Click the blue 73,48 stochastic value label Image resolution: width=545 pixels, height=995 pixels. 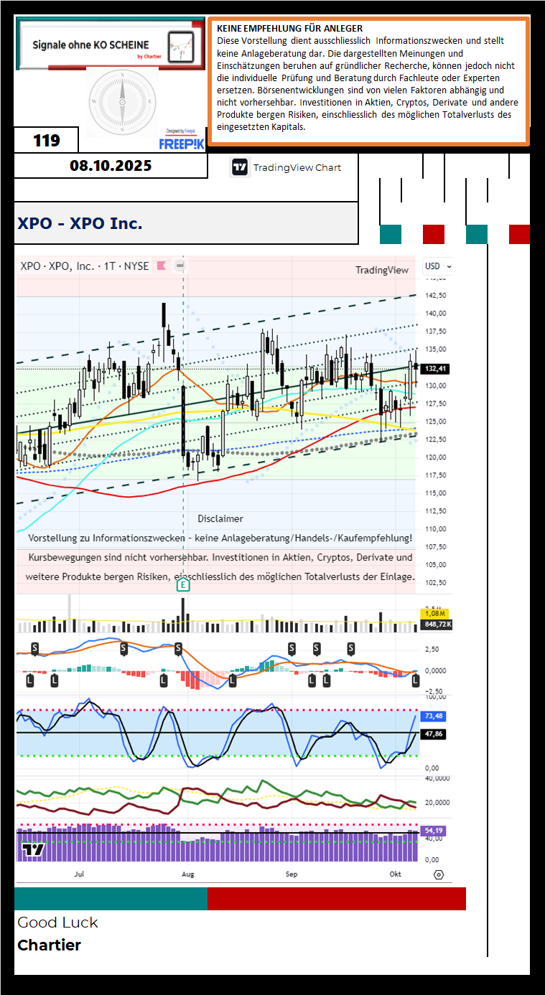[434, 716]
